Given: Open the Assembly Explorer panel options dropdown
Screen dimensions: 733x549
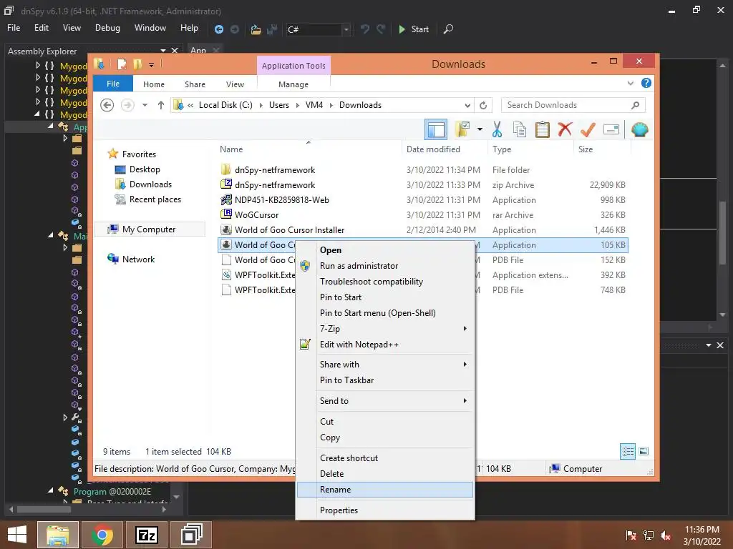Looking at the screenshot, I should tap(162, 51).
